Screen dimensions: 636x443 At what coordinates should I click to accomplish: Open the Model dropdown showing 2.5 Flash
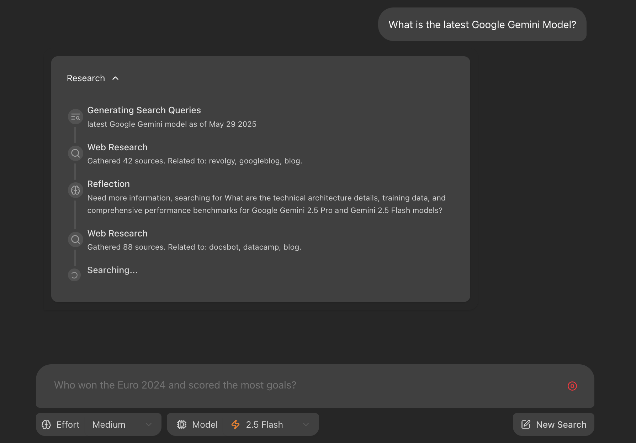click(264, 424)
